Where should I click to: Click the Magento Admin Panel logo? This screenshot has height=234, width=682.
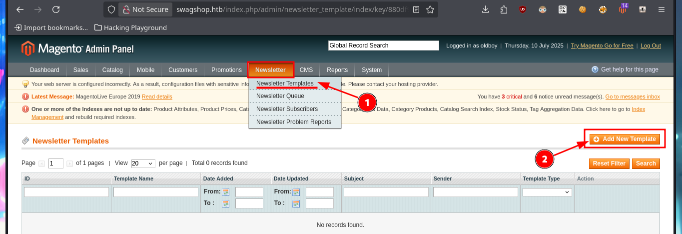tap(77, 48)
